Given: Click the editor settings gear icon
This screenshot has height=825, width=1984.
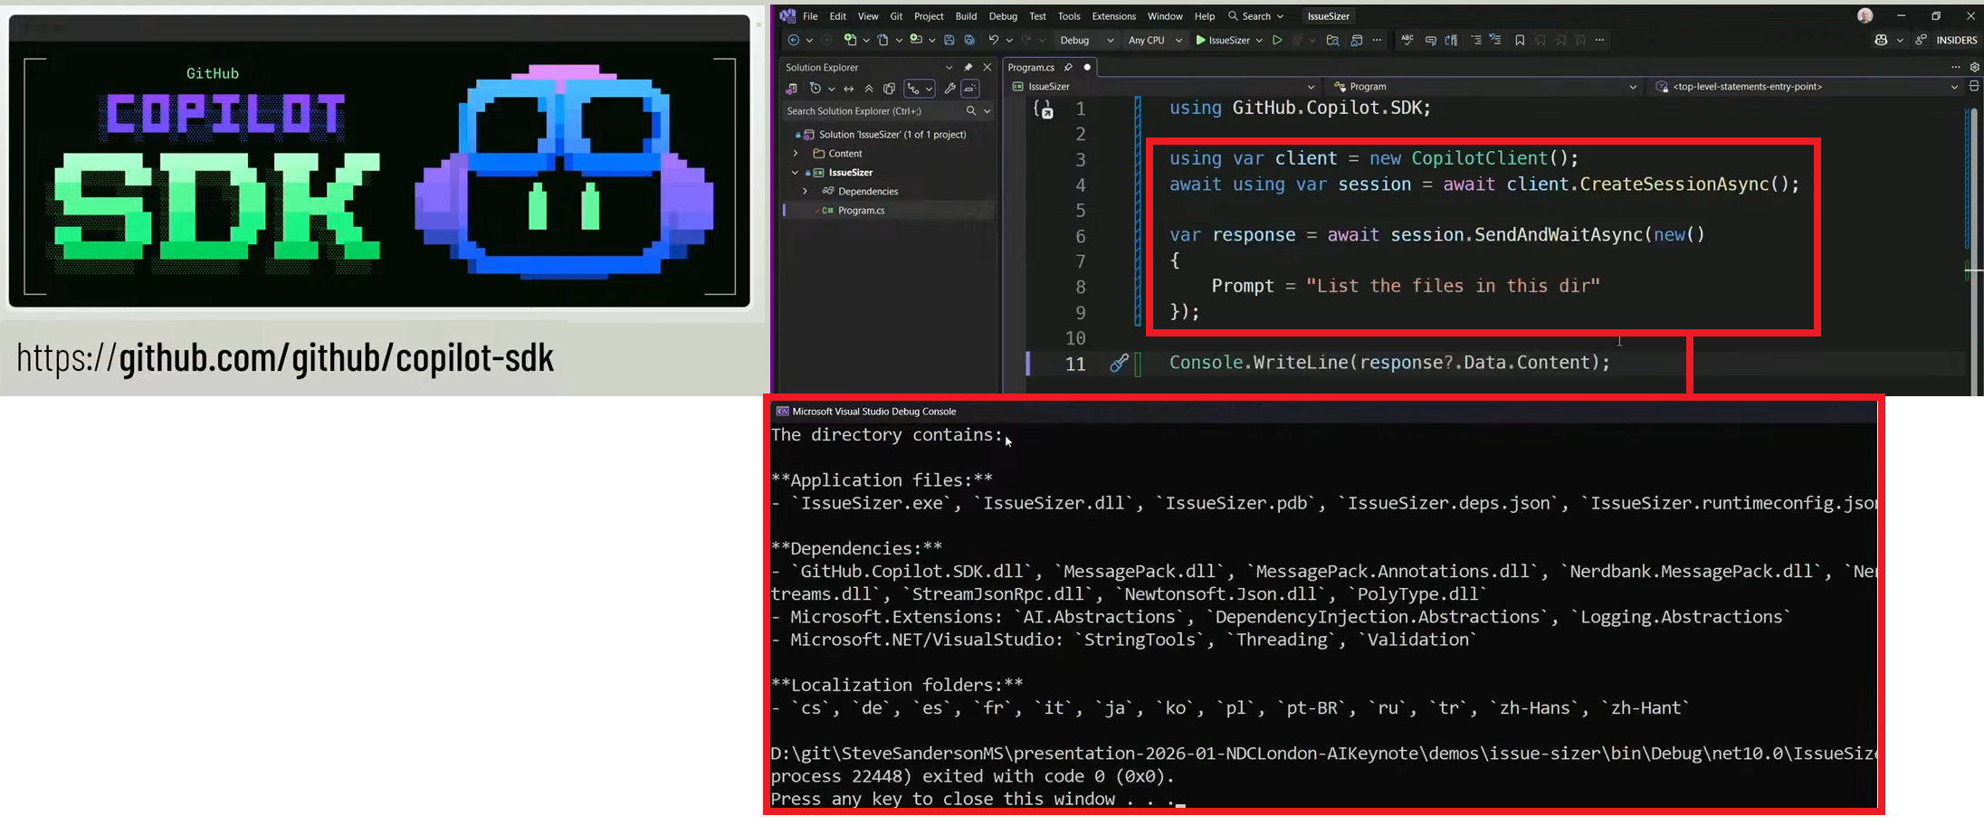Looking at the screenshot, I should [x=1975, y=67].
